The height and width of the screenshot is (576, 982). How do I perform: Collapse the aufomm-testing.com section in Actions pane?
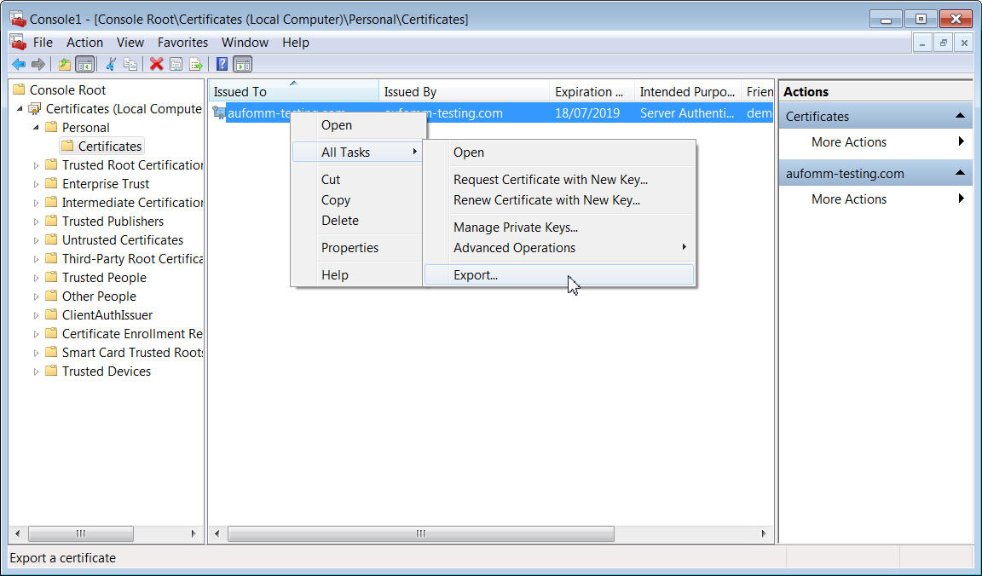coord(960,173)
